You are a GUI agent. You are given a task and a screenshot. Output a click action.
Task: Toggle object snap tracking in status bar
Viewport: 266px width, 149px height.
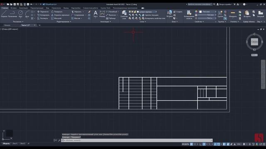[x=215, y=144]
